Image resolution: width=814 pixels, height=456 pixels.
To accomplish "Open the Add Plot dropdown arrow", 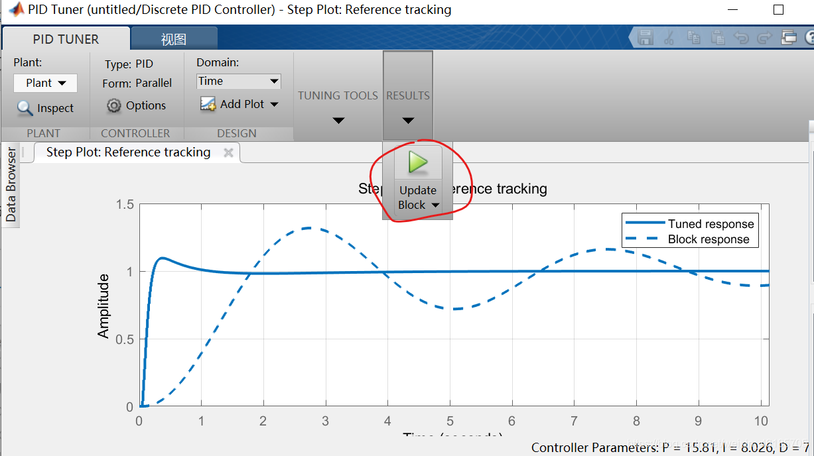I will 274,104.
